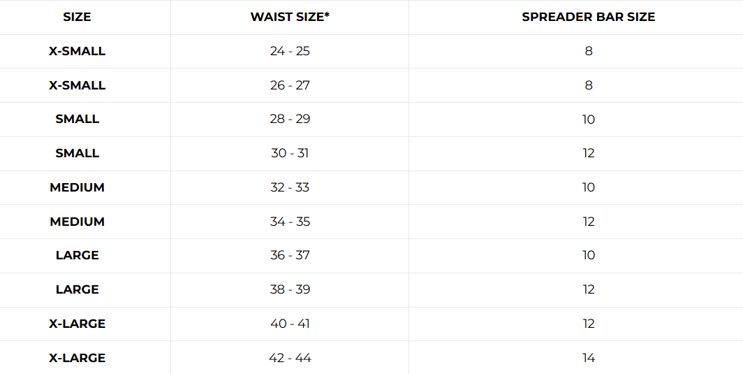The height and width of the screenshot is (374, 743).
Task: Click the 28 - 29 waist size value
Action: 290,119
